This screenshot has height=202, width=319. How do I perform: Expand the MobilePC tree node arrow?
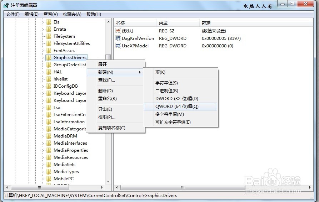[43, 179]
